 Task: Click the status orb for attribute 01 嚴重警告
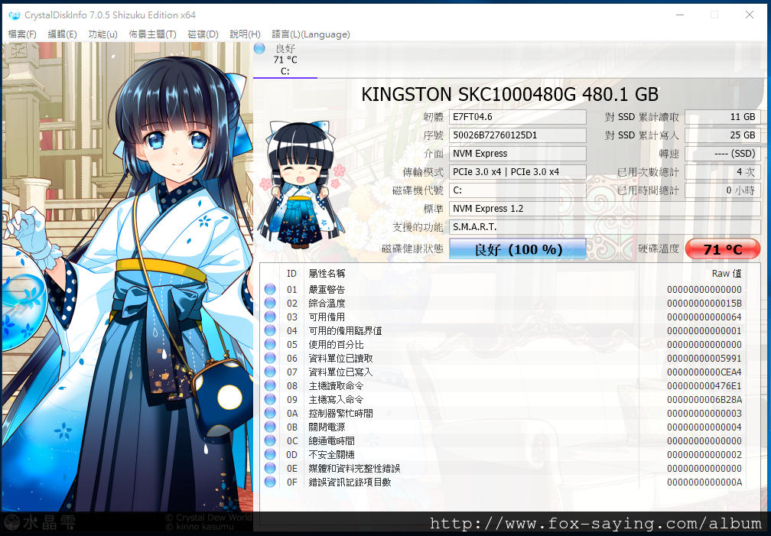click(x=270, y=289)
